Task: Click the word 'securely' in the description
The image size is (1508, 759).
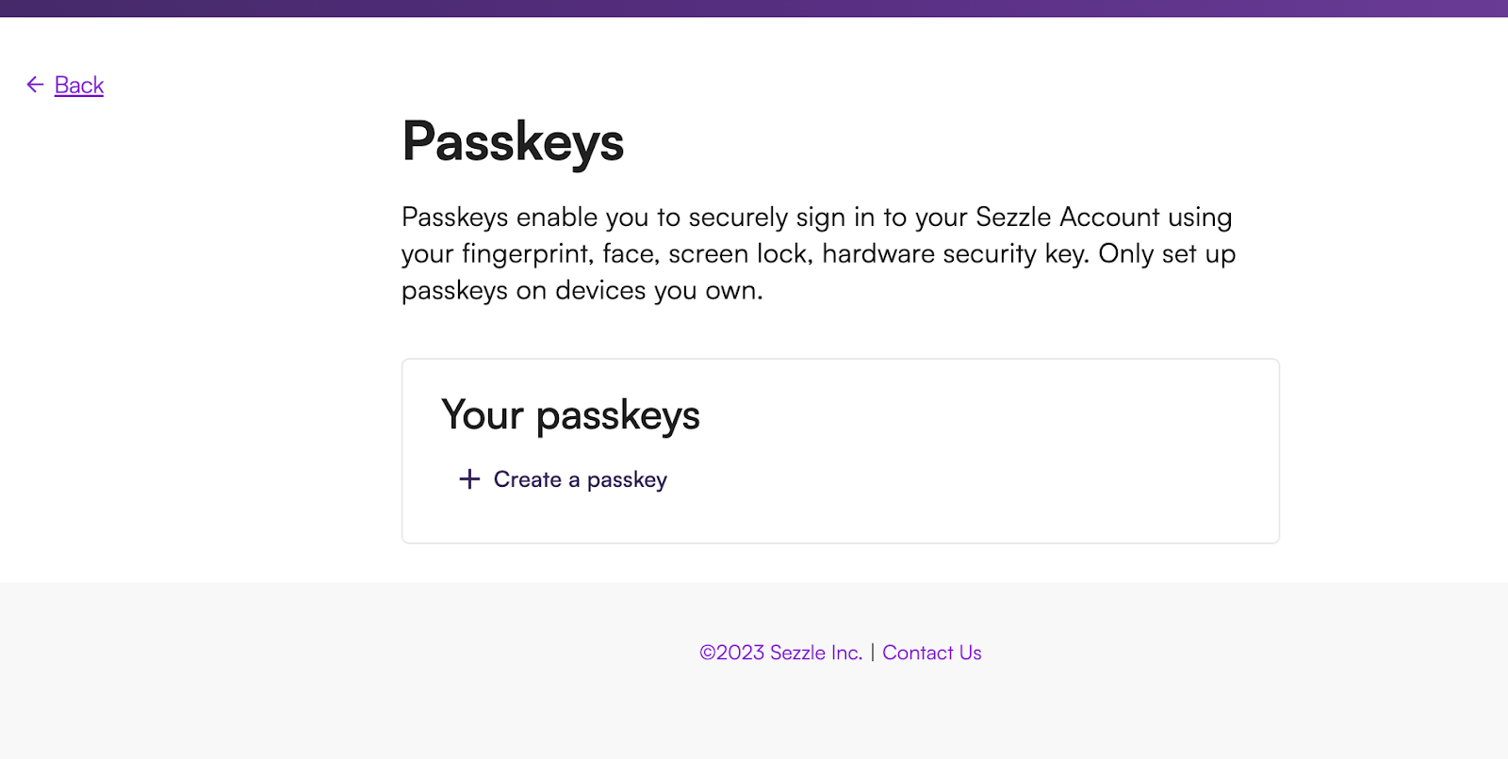Action: click(x=738, y=218)
